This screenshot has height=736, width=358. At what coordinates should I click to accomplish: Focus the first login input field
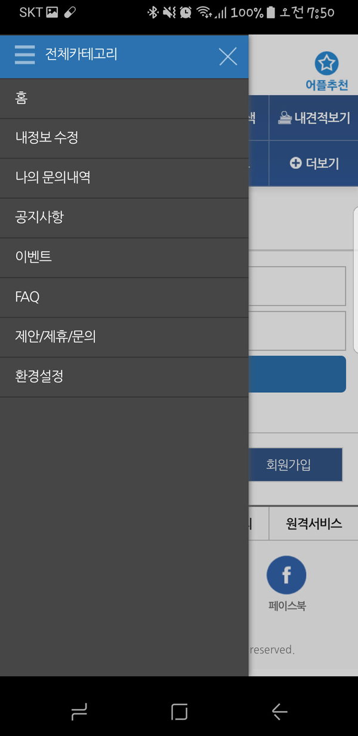(x=297, y=286)
